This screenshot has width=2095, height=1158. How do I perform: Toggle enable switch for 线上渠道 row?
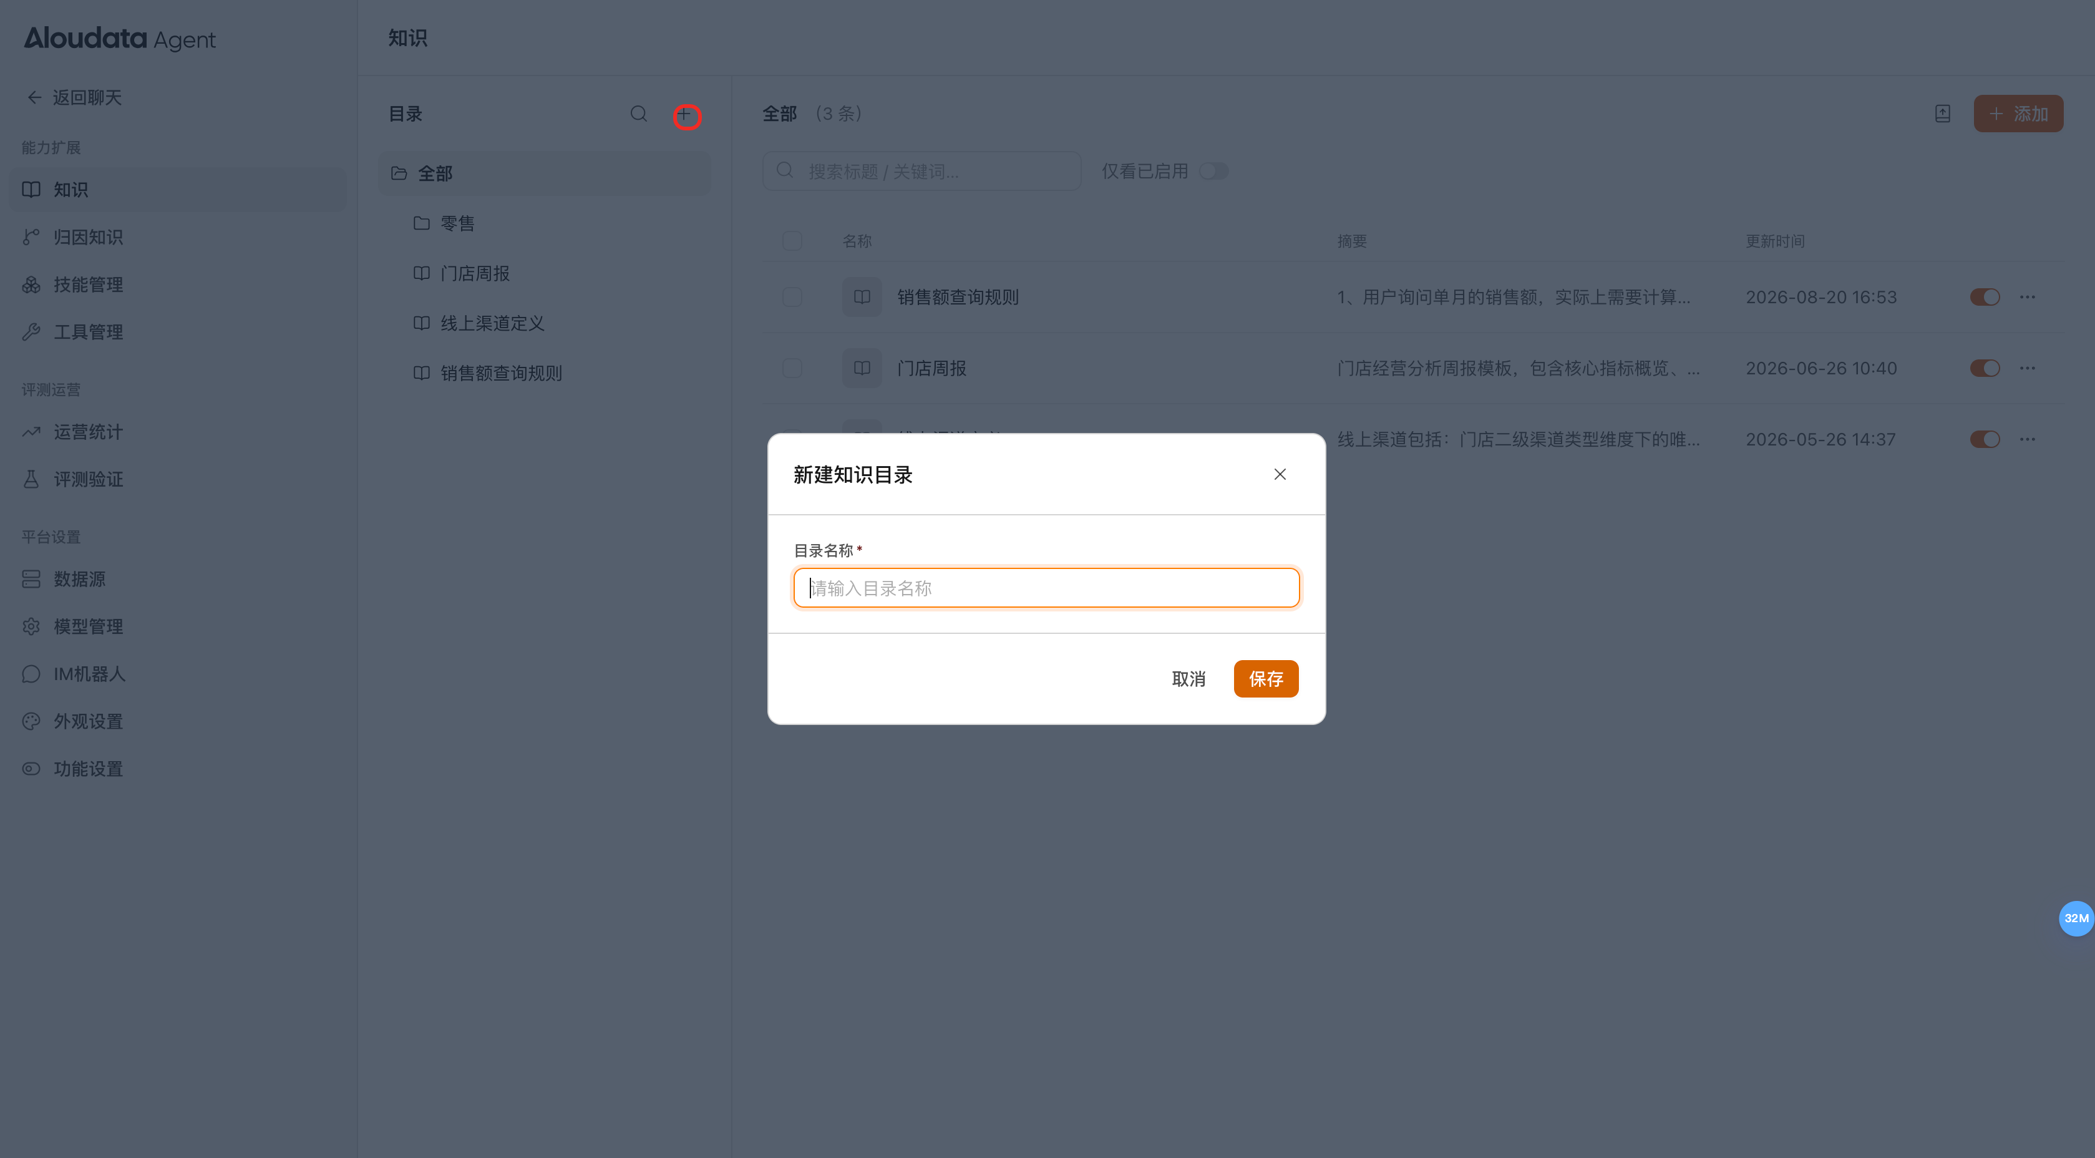tap(1985, 439)
